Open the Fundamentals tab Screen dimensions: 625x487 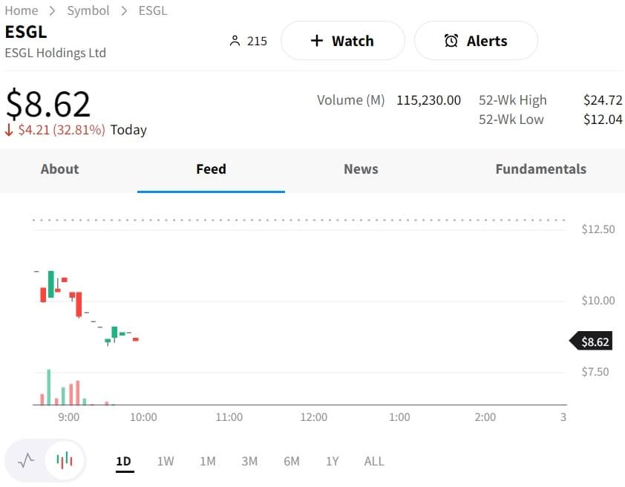(x=540, y=169)
